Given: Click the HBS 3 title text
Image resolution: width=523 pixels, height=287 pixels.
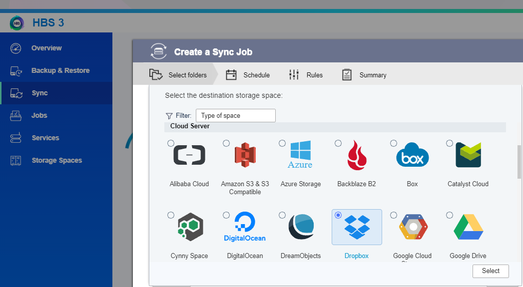Looking at the screenshot, I should [x=48, y=22].
